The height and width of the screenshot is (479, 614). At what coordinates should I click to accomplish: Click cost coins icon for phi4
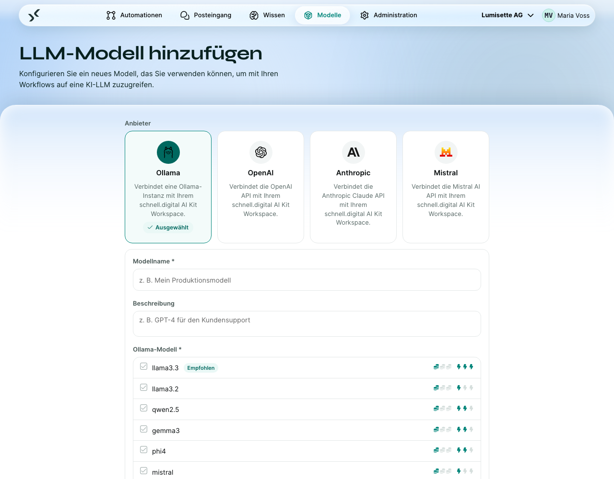pos(442,450)
